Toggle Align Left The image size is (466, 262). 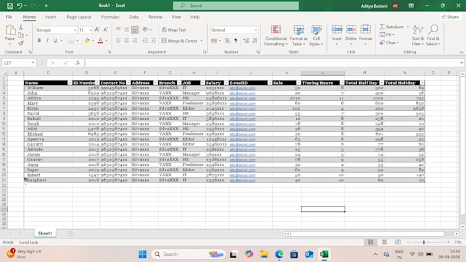[119, 40]
